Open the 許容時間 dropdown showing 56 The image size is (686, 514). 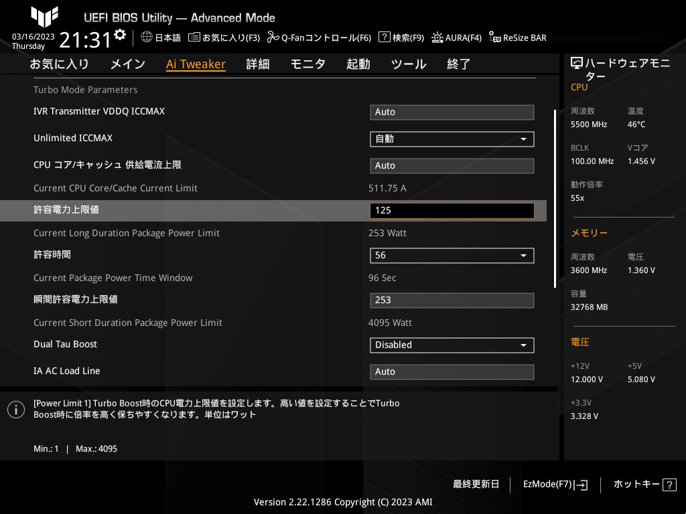click(x=452, y=256)
